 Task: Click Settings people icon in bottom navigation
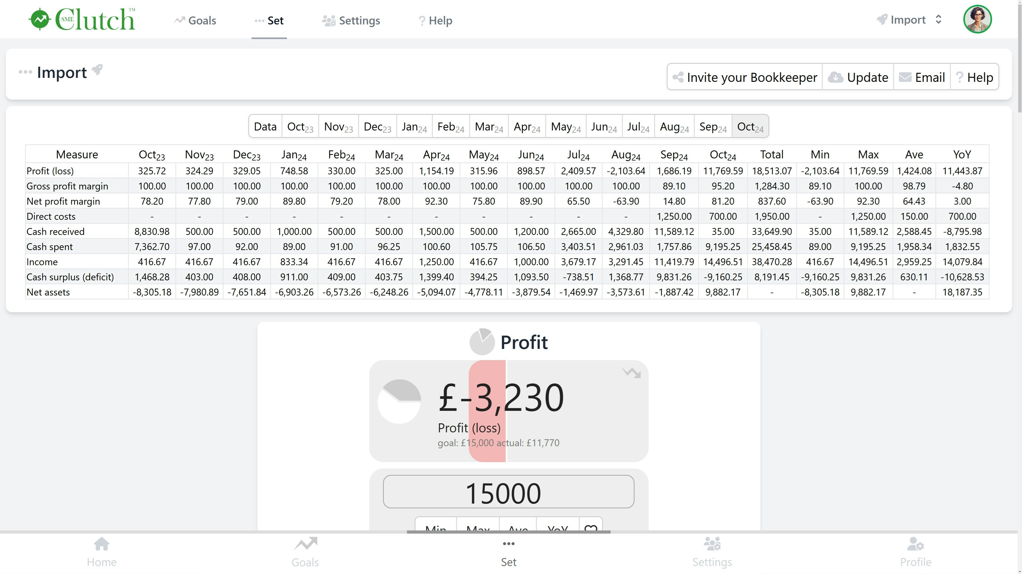click(712, 544)
